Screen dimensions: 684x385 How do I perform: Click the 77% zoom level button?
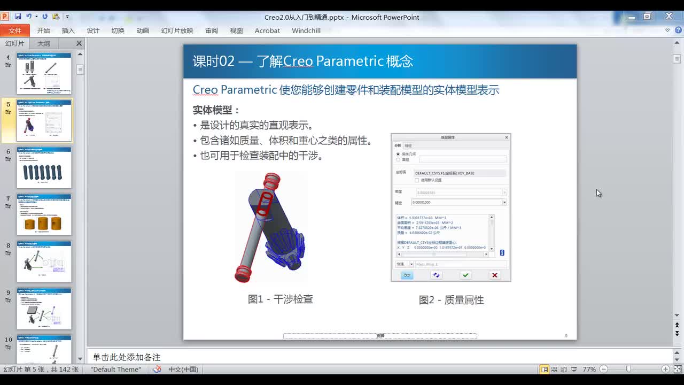tap(589, 369)
